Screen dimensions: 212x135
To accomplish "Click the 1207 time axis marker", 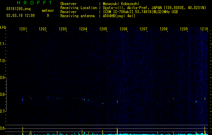I will [x=143, y=29].
